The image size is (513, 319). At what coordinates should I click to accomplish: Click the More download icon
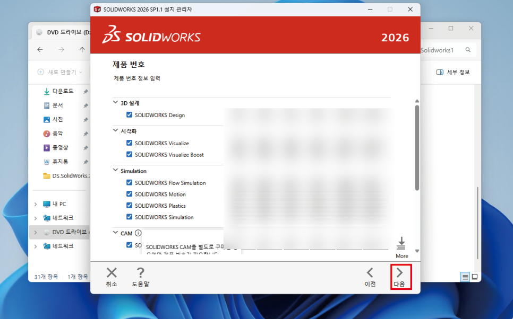point(401,247)
